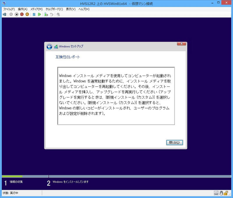The image size is (233, 198).
Task: Click the orange Save state toolbar icon
Action: pyautogui.click(x=27, y=14)
